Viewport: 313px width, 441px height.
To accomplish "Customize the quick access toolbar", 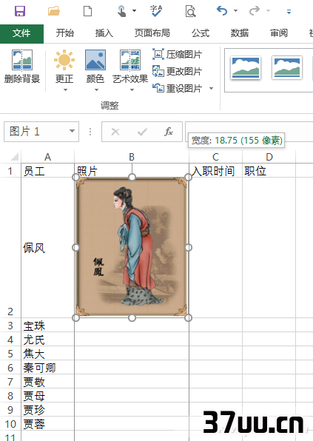I will coord(289,12).
